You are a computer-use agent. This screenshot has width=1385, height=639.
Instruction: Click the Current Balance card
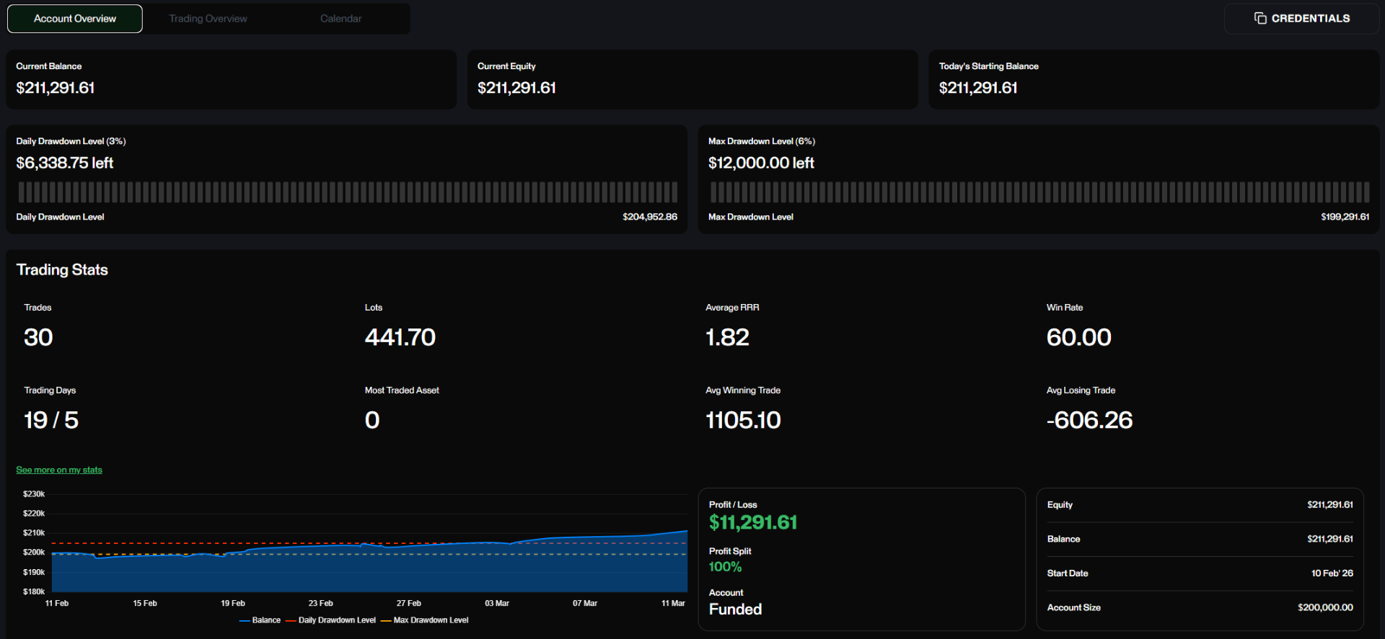[232, 79]
